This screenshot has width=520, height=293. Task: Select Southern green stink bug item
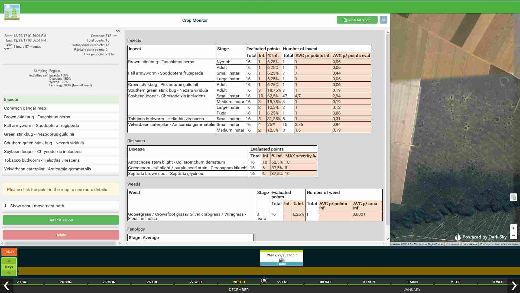(x=61, y=143)
